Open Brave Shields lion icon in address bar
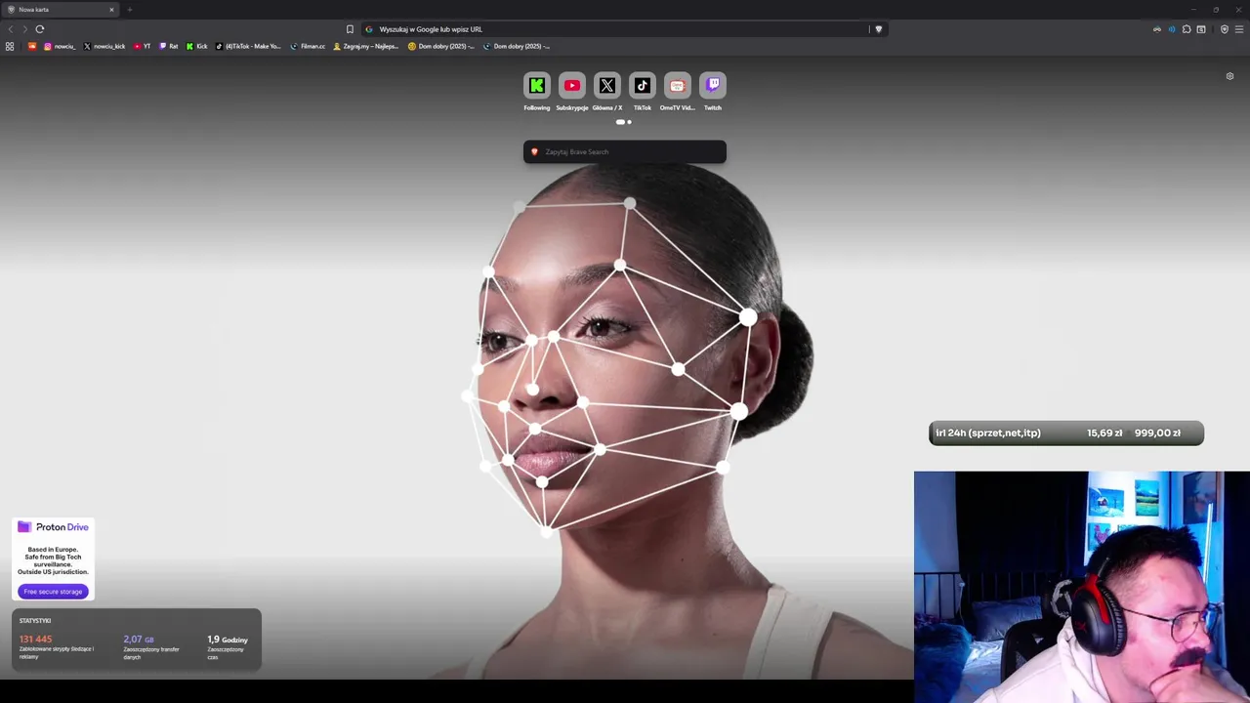Image resolution: width=1250 pixels, height=703 pixels. coord(879,29)
